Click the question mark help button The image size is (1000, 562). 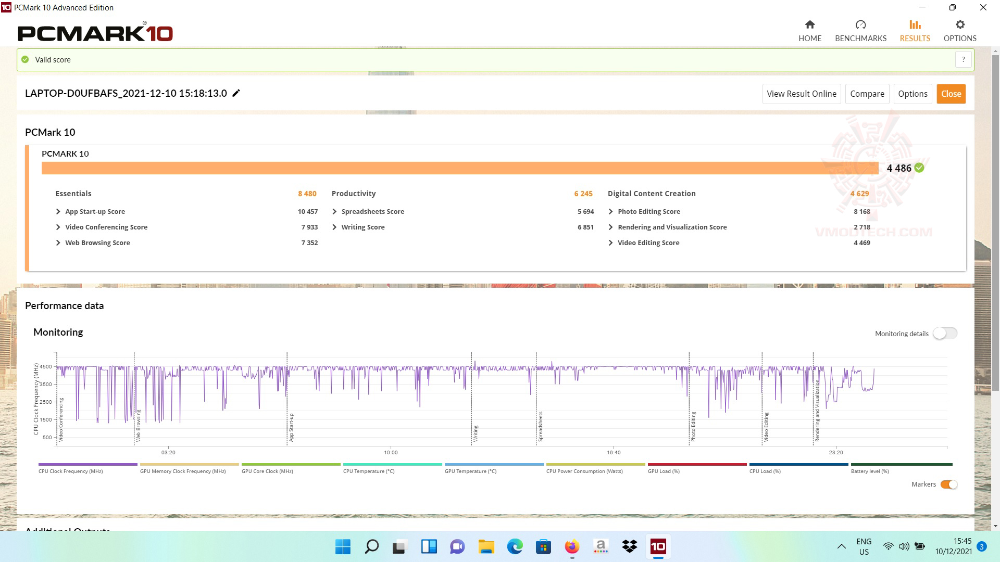tap(963, 59)
